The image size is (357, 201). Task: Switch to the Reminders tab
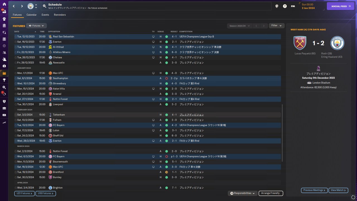(60, 15)
